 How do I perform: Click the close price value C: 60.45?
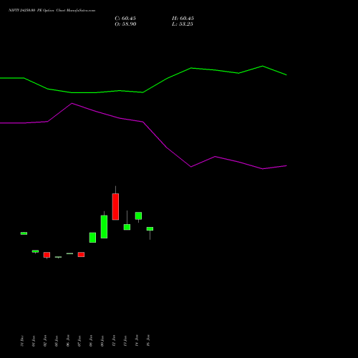click(x=125, y=19)
